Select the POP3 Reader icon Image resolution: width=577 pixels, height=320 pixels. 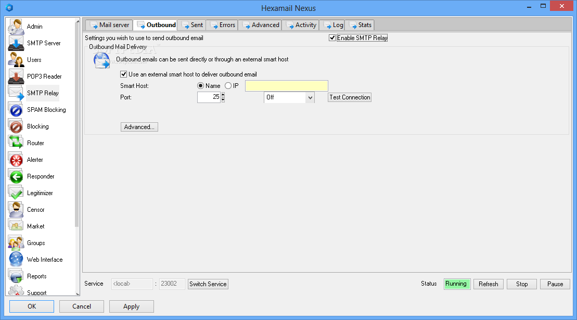[x=16, y=76]
